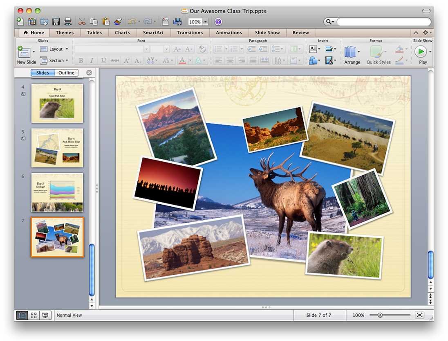448x341 pixels.
Task: Select the Cut scissors icon
Action: (x=82, y=22)
